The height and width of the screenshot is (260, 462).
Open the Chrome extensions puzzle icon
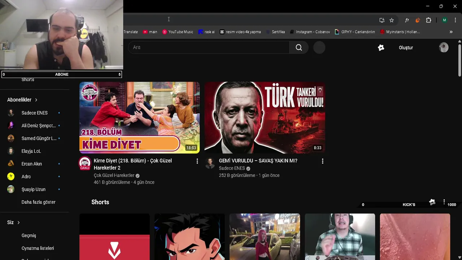point(428,20)
